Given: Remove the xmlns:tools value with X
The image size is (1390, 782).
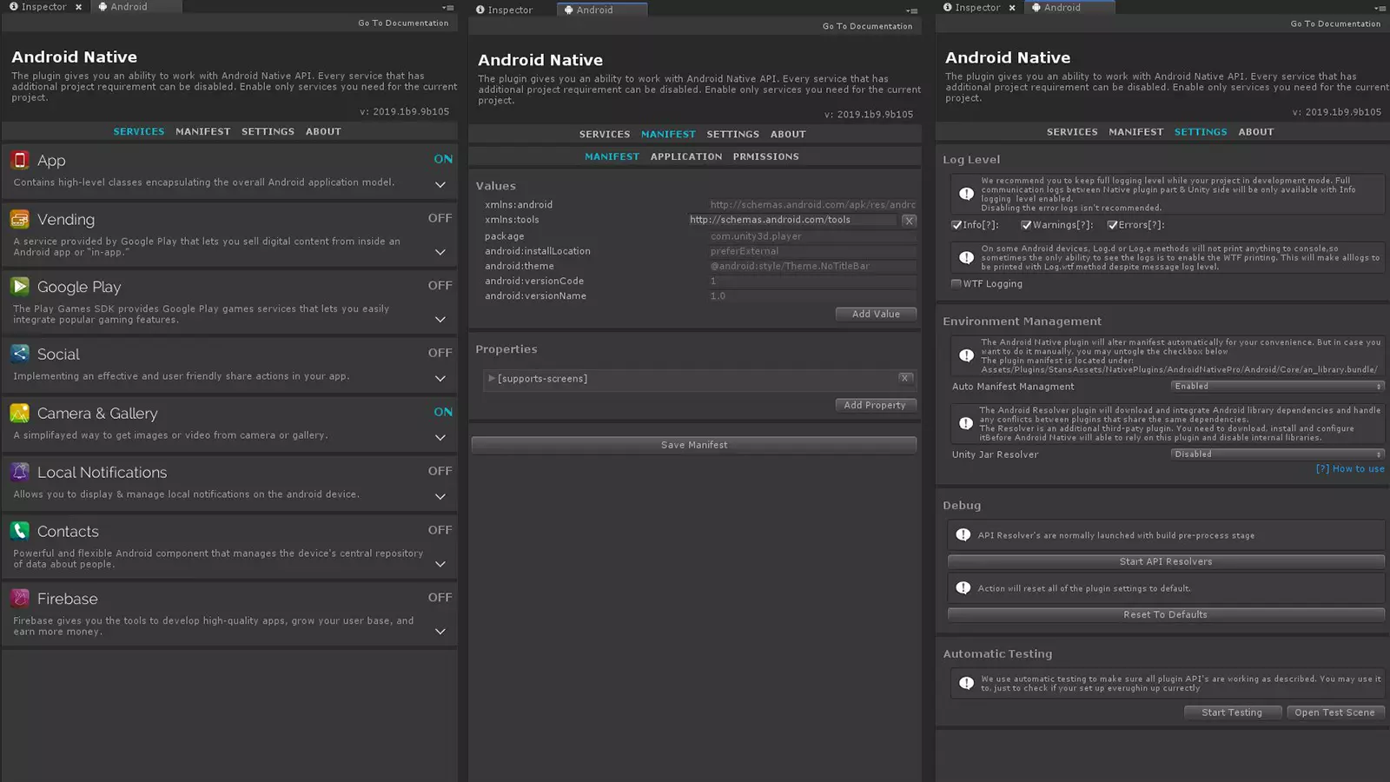Looking at the screenshot, I should click(909, 221).
